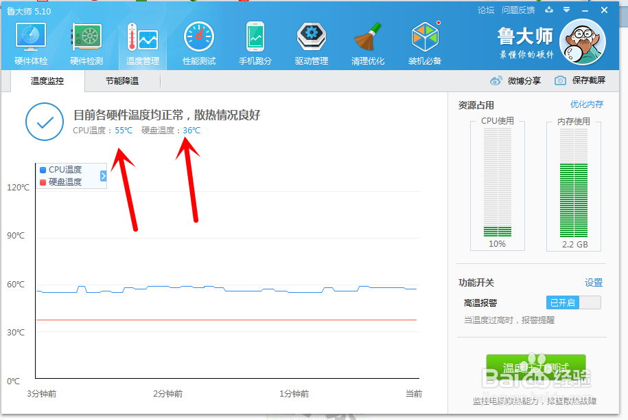The image size is (628, 420).
Task: Click the disk temperature value 36℃
Action: (191, 131)
